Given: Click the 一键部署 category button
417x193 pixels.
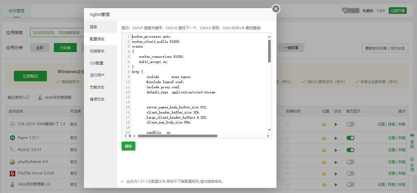Looking at the screenshot, I should (x=291, y=48).
